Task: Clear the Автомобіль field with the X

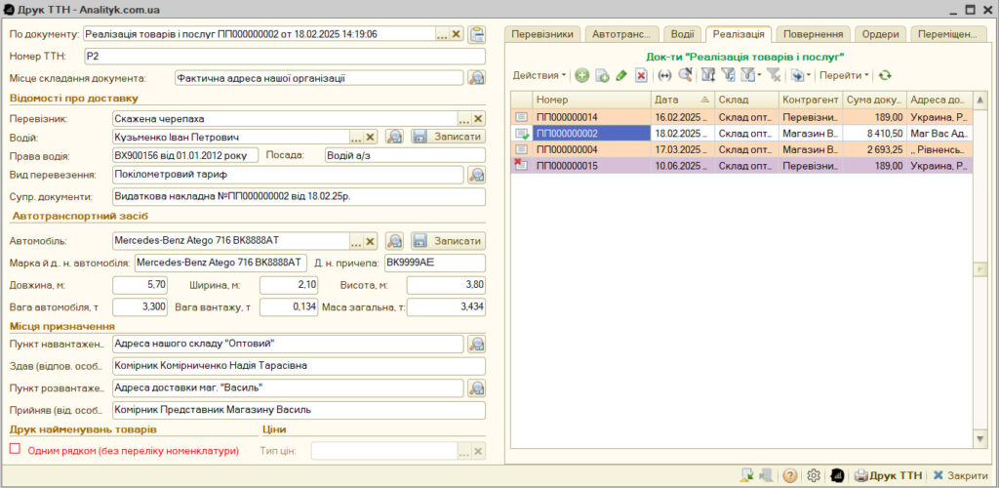Action: pyautogui.click(x=371, y=241)
